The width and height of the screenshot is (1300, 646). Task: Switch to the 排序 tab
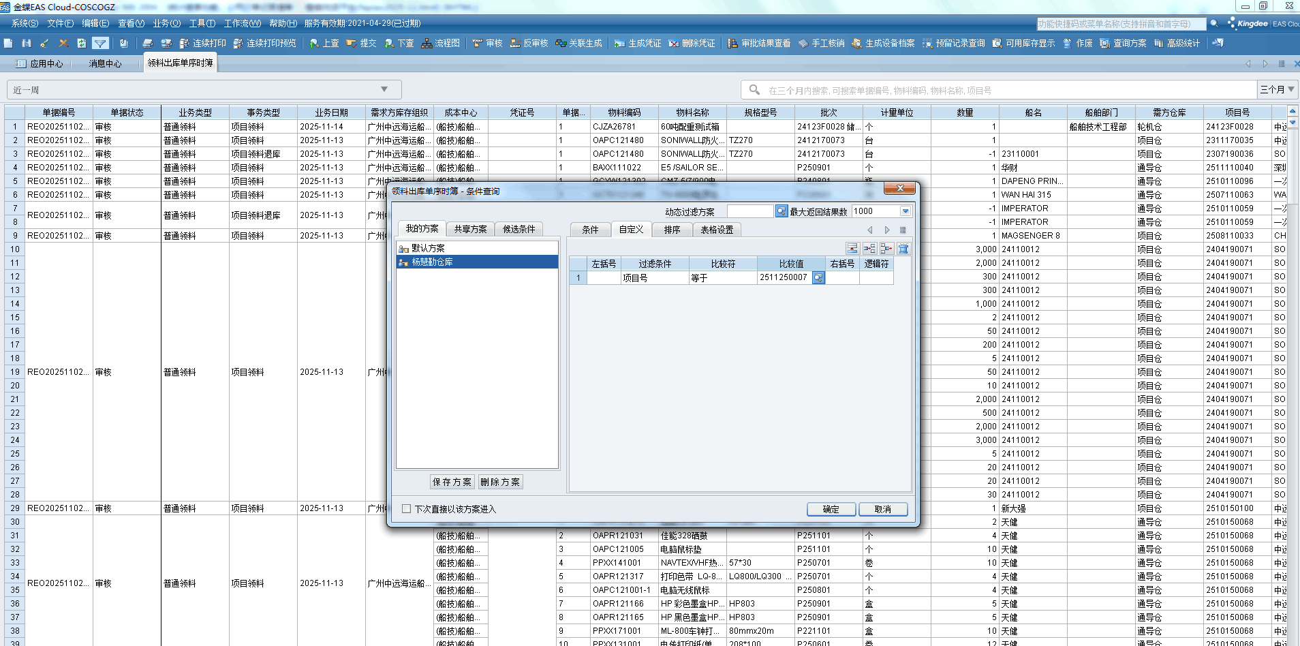pos(672,230)
